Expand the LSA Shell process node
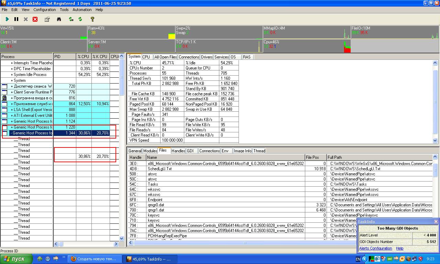 point(12,110)
